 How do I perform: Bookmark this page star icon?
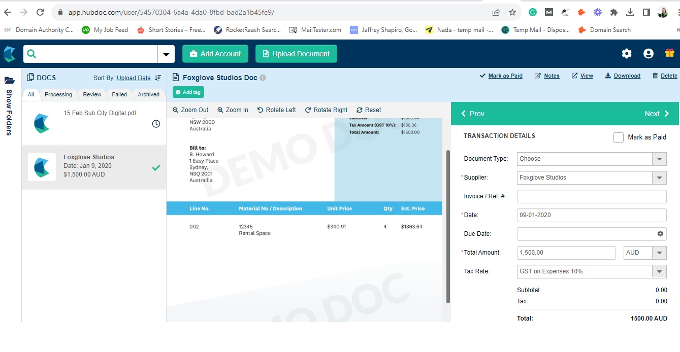click(512, 12)
